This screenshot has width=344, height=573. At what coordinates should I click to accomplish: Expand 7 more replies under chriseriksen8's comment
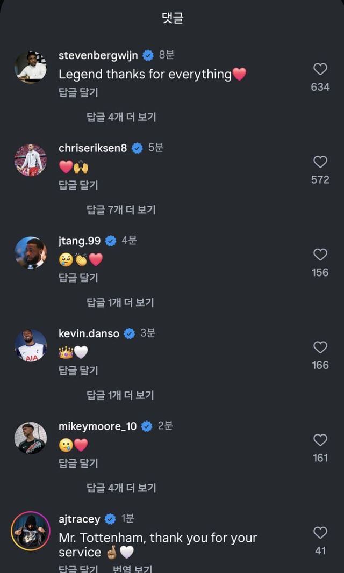coord(121,210)
